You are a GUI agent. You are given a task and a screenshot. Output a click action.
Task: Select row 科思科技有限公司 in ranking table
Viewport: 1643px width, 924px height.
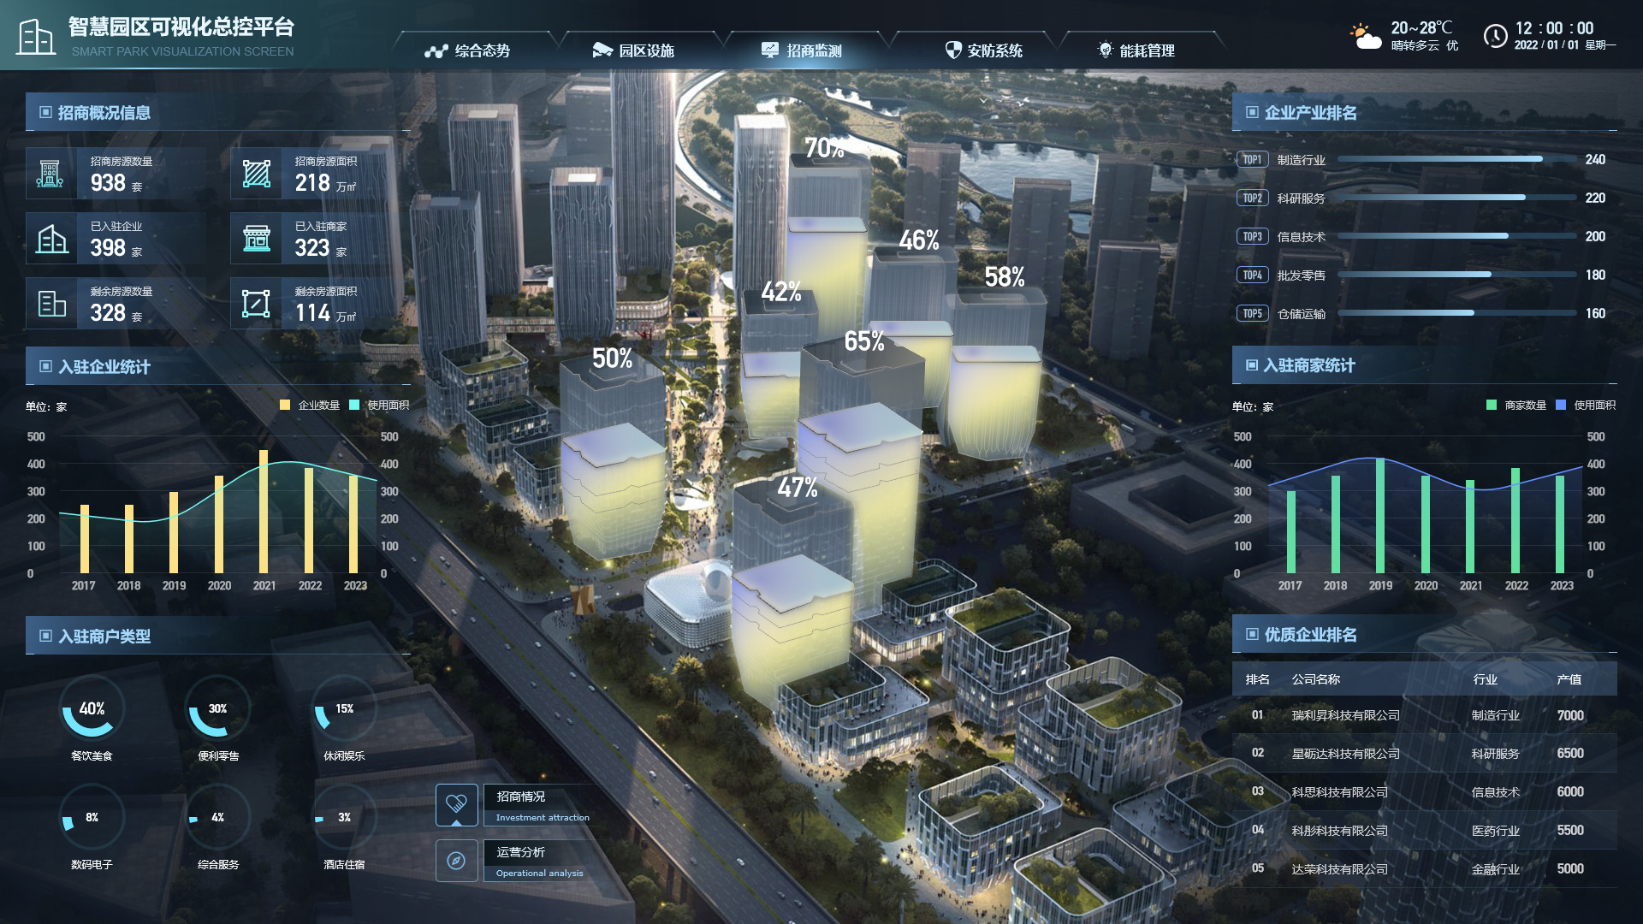tap(1424, 791)
